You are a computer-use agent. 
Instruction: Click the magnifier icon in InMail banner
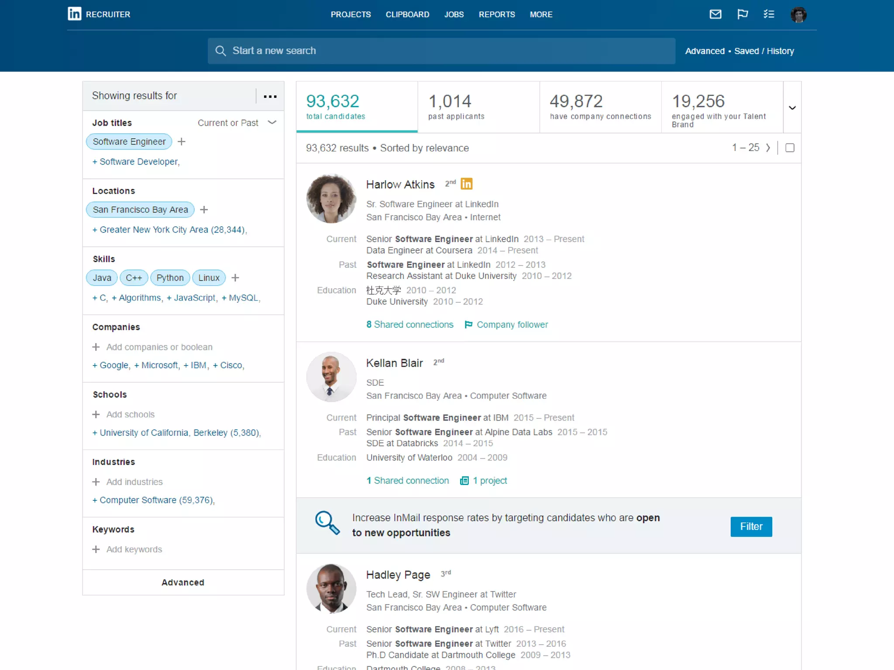pyautogui.click(x=327, y=523)
